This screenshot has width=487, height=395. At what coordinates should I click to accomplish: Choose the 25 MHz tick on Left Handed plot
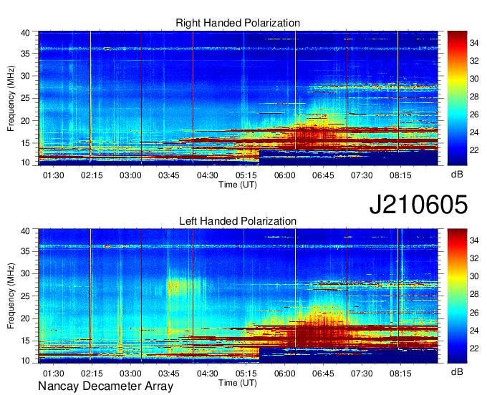click(x=26, y=296)
